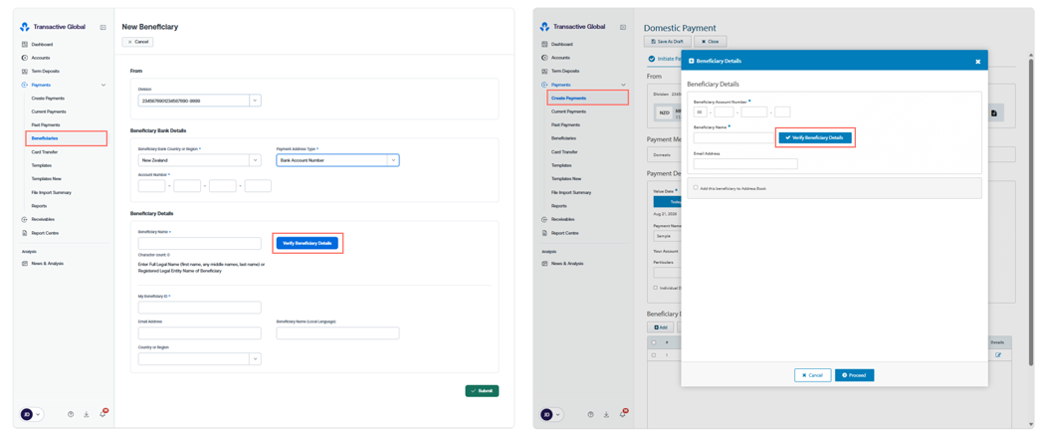
Task: Open Current Payments in New Beneficiary sidebar
Action: tap(49, 111)
